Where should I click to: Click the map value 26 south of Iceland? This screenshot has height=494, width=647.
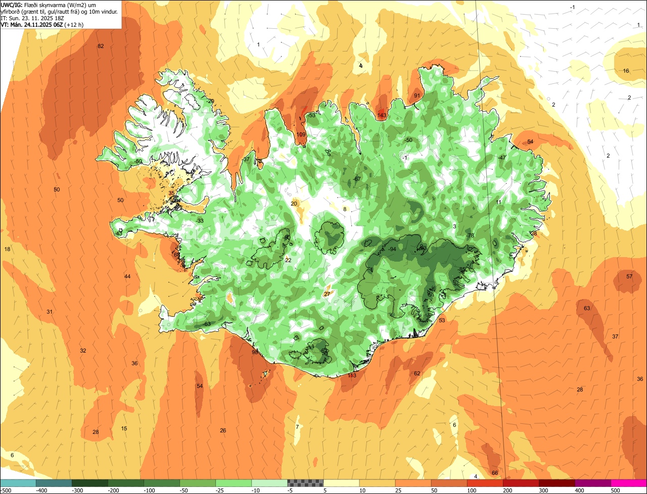click(223, 430)
